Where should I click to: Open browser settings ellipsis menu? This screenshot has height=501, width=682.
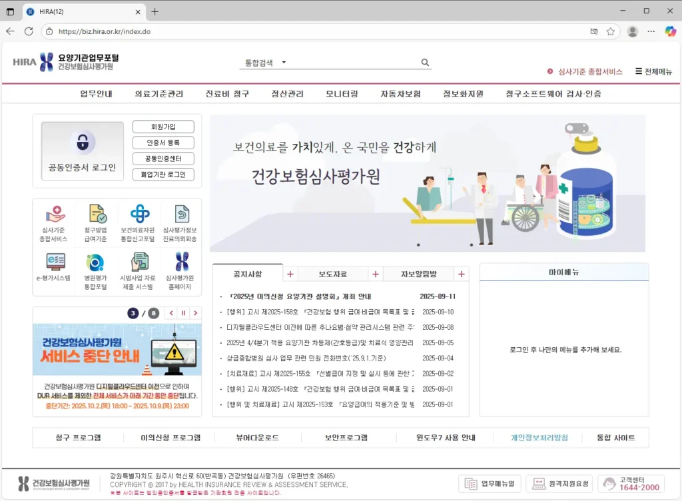click(651, 31)
